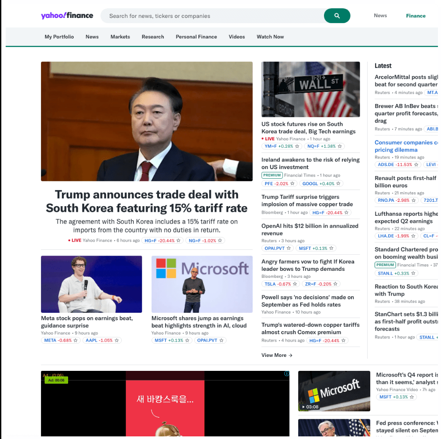
Task: Open Trump announces trade deal headline
Action: pos(147,201)
